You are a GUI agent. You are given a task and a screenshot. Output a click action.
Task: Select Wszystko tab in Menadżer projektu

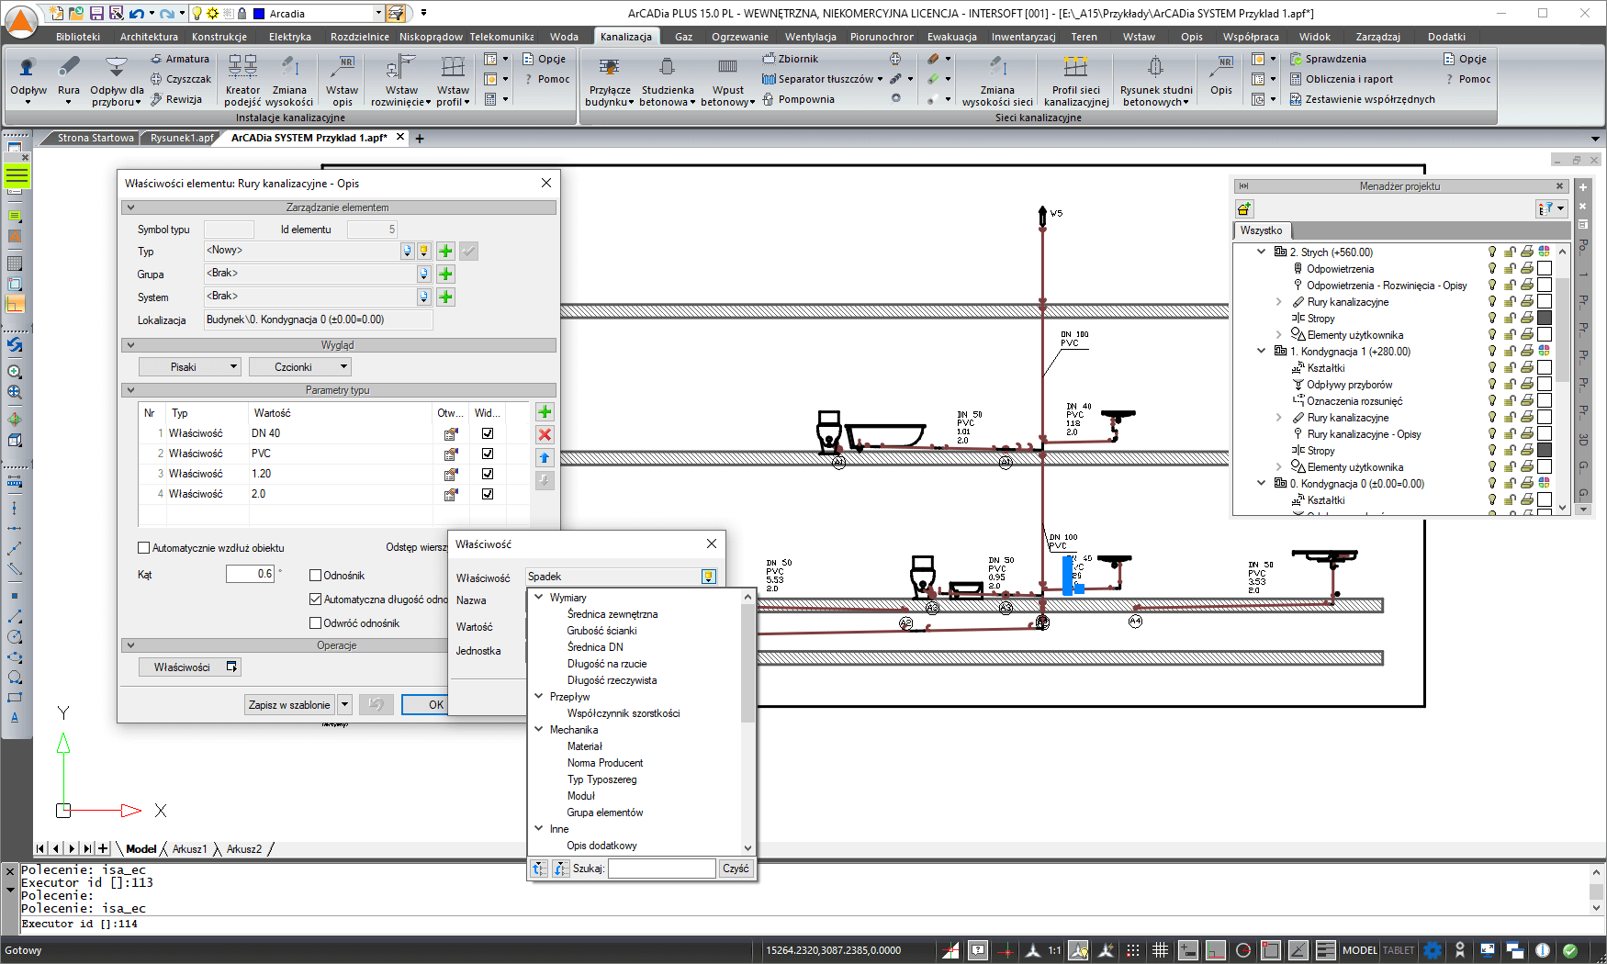coord(1261,230)
